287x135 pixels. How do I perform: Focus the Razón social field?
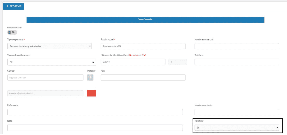click(143, 46)
